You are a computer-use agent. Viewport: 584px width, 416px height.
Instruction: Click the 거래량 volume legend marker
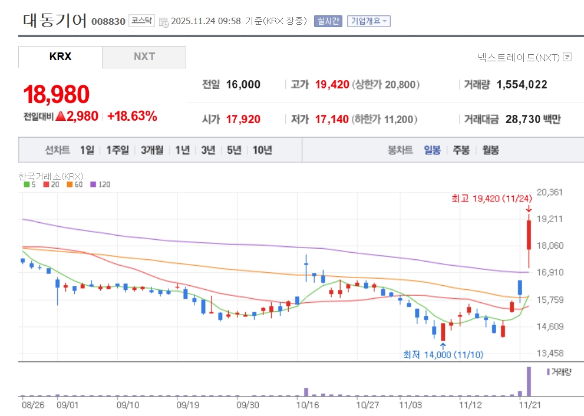[x=548, y=372]
